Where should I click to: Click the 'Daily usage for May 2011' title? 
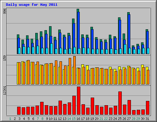click(x=32, y=5)
